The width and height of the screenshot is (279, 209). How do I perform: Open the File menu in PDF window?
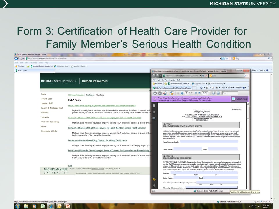[x=154, y=80]
